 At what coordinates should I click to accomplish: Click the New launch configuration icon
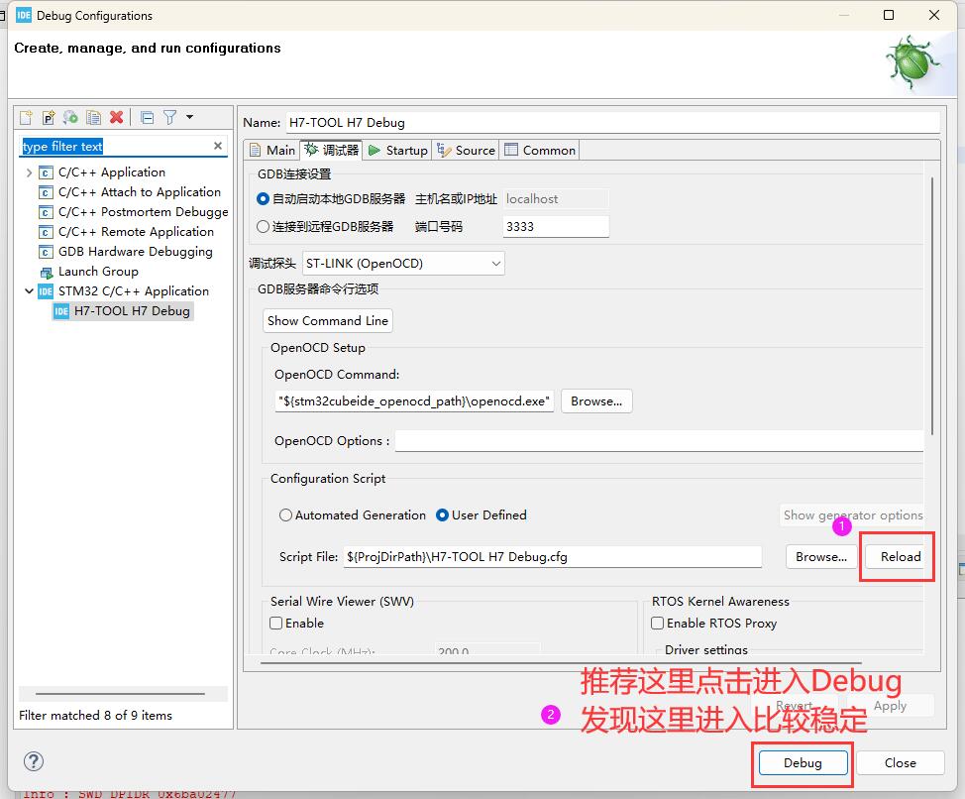[x=26, y=117]
